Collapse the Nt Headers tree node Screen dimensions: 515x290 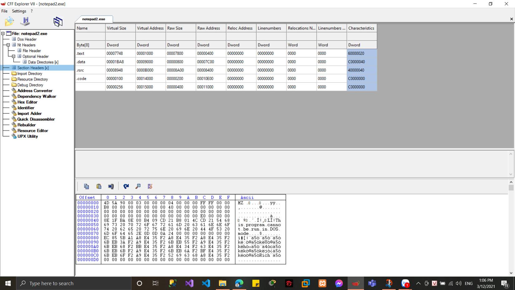(x=8, y=45)
